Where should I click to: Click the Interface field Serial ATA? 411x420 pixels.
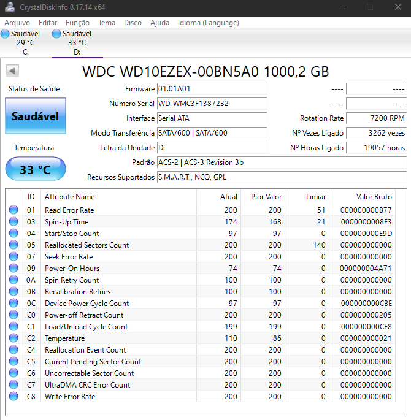(212, 118)
